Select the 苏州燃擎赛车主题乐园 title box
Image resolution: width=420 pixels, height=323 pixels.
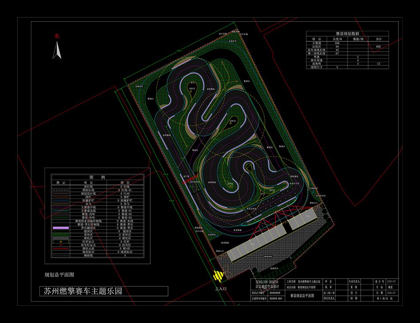[104, 291]
